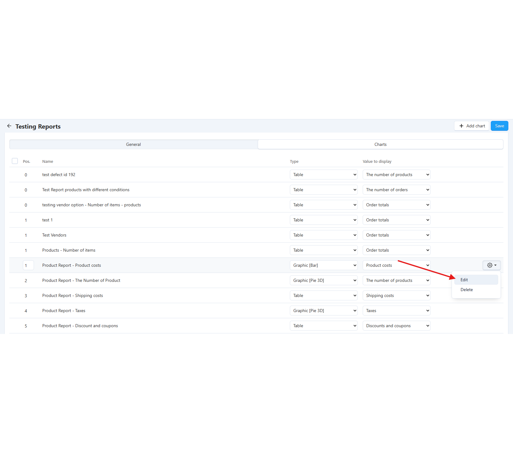The image size is (513, 453).
Task: Open Value dropdown showing The number of orders
Action: pos(396,190)
